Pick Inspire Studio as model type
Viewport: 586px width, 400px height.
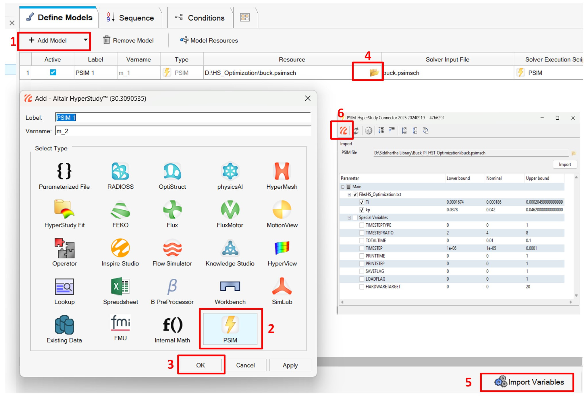[120, 252]
